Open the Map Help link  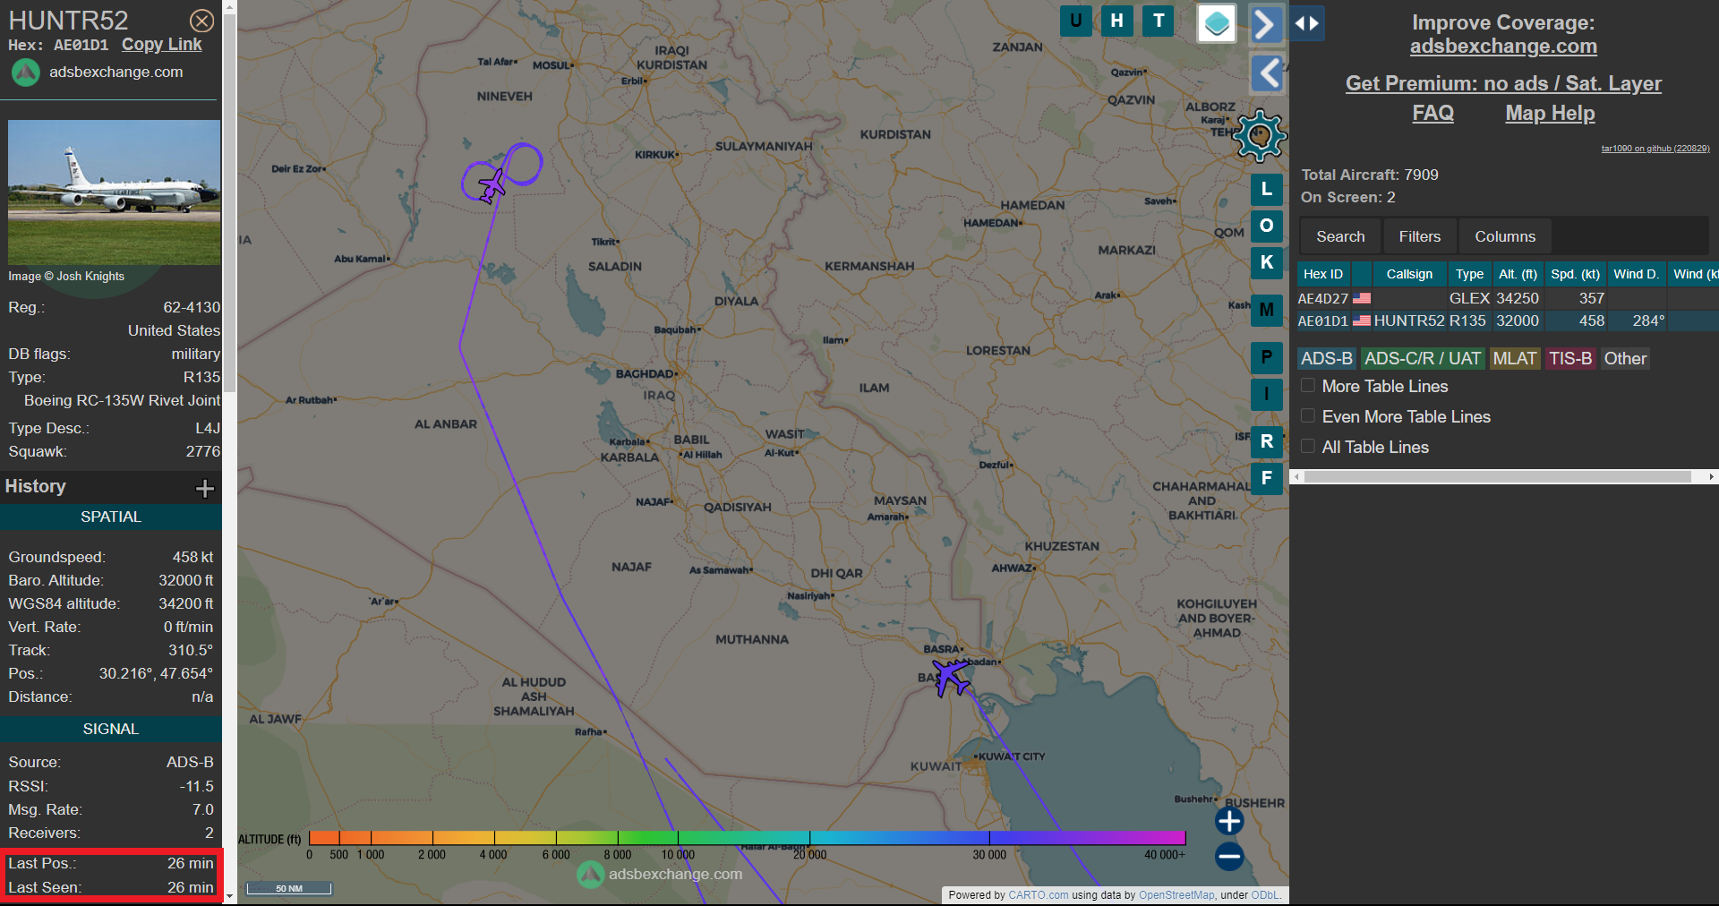(1550, 114)
